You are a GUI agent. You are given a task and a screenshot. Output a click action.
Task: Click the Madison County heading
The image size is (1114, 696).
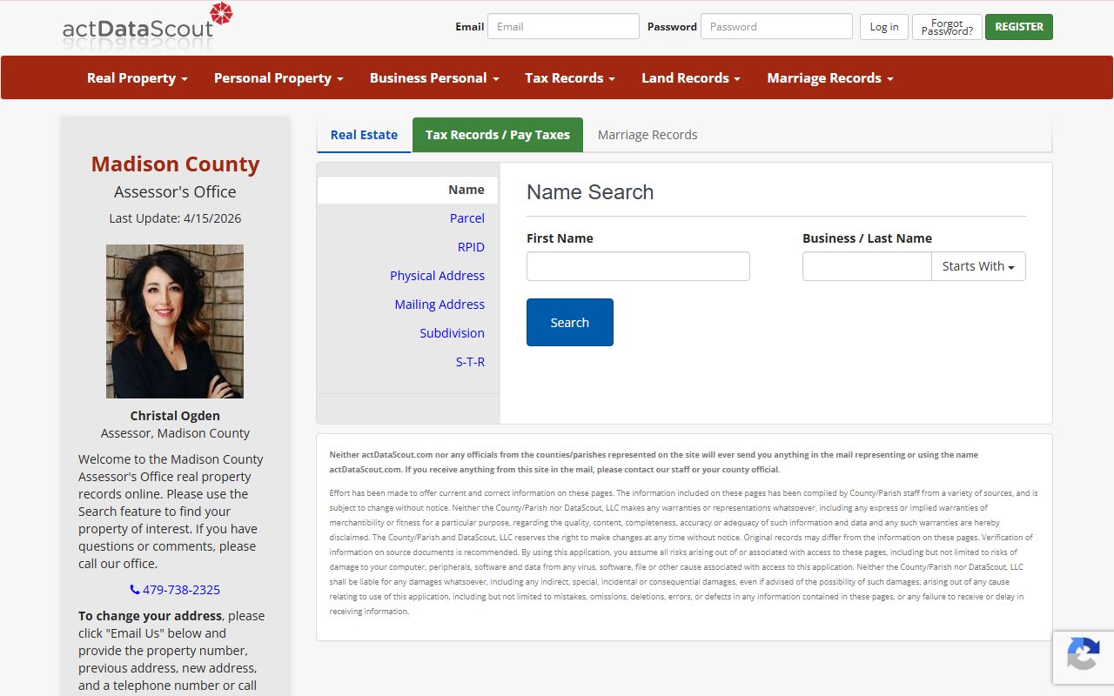(x=175, y=164)
